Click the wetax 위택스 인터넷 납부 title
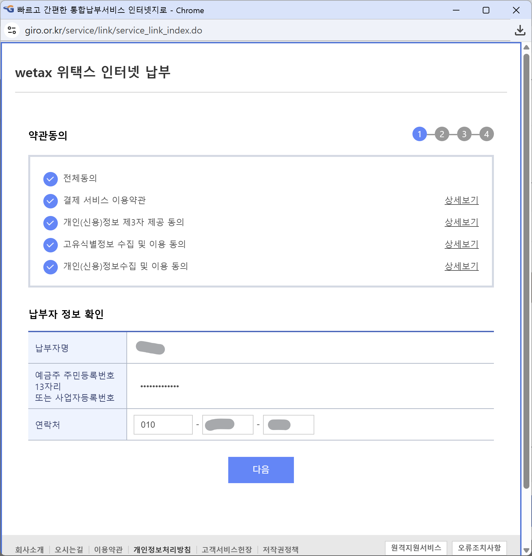The height and width of the screenshot is (556, 532). coord(93,72)
